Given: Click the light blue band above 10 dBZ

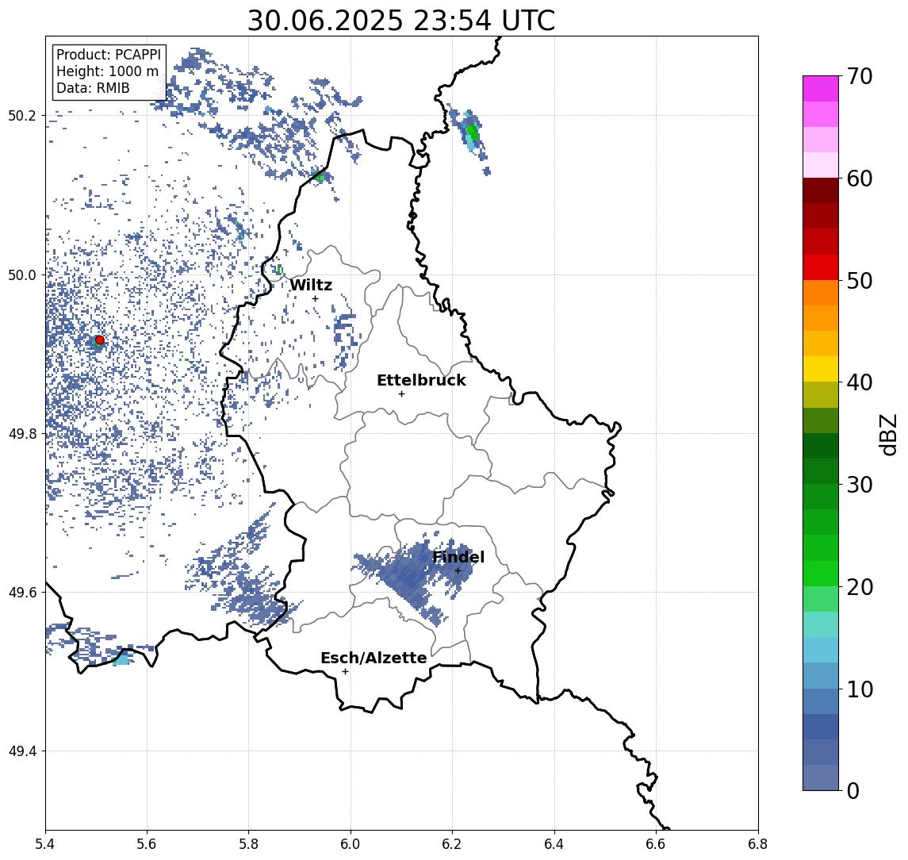Looking at the screenshot, I should coord(821,675).
